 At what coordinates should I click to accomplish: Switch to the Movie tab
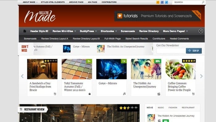coord(150,107)
